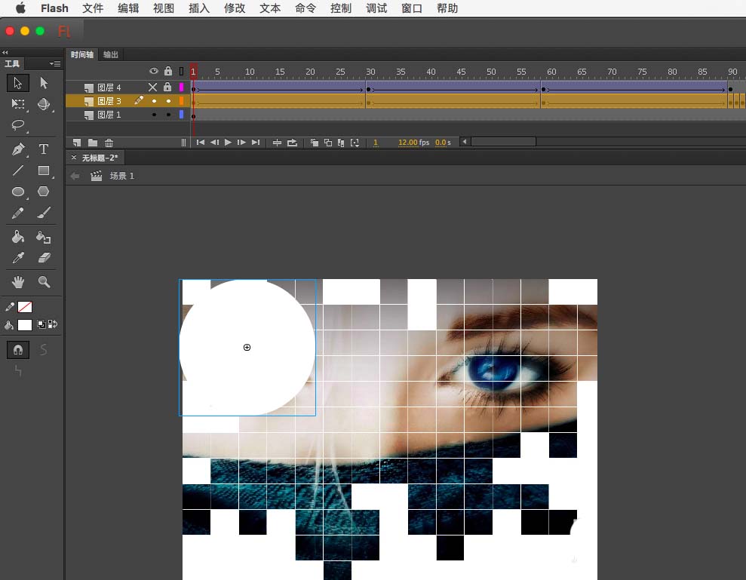Screen dimensions: 746x580
Task: Open the 视图 menu
Action: [x=163, y=8]
